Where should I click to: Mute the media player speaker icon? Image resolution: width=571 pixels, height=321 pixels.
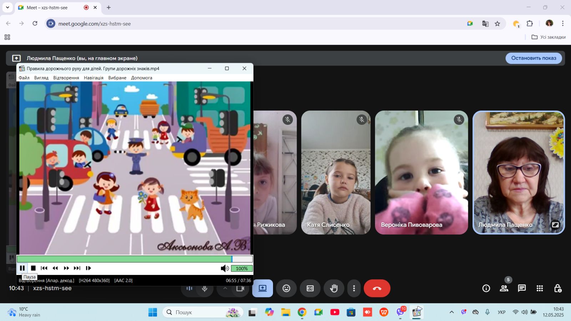225,269
